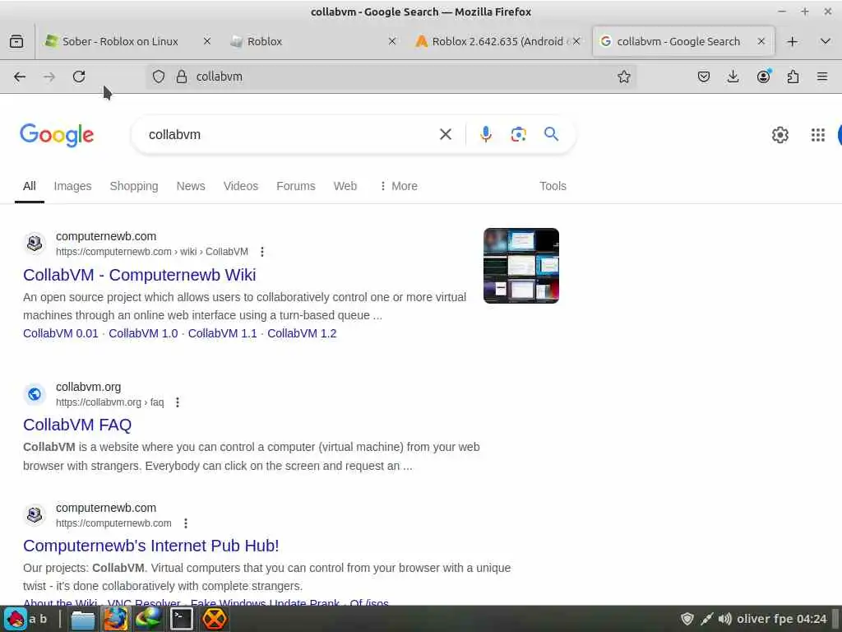Open the Firefox downloads panel
Image resolution: width=842 pixels, height=632 pixels.
pyautogui.click(x=733, y=77)
